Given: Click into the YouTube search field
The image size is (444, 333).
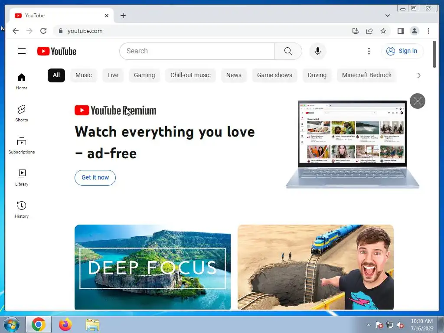Looking at the screenshot, I should pyautogui.click(x=197, y=51).
